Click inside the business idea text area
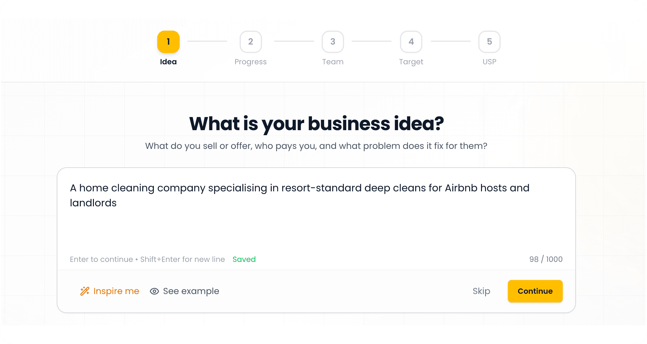647x344 pixels. pyautogui.click(x=312, y=215)
